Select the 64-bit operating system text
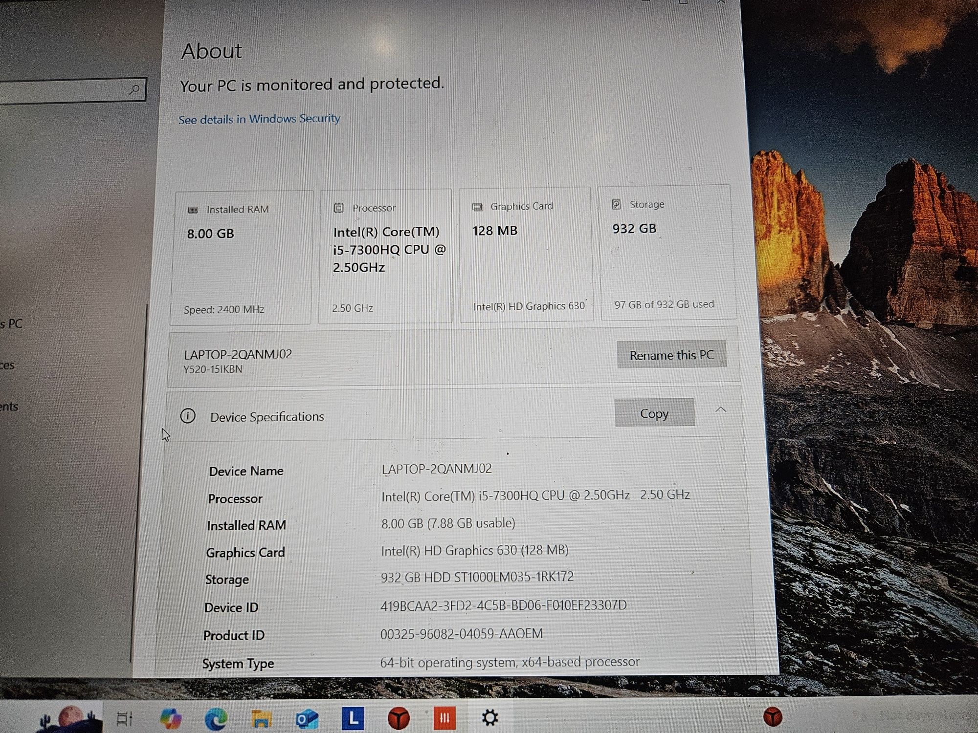Screen dimensions: 978x733 pos(510,662)
